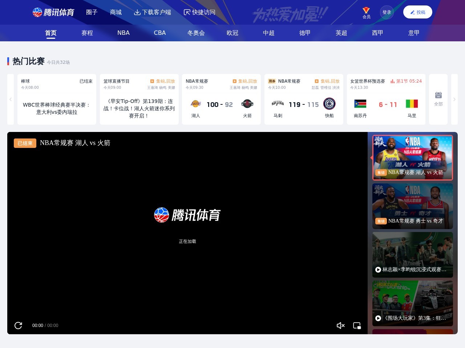Click the Tencent Sports logo
The width and height of the screenshot is (465, 348).
pos(53,12)
